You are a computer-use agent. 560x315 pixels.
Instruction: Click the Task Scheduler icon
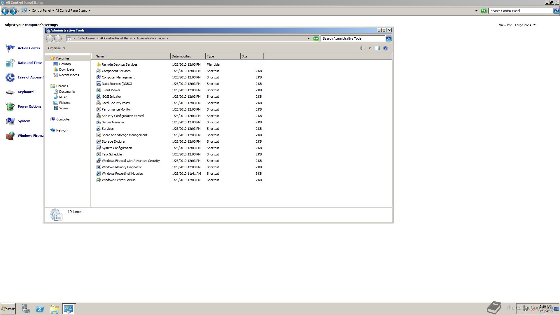[x=99, y=154]
